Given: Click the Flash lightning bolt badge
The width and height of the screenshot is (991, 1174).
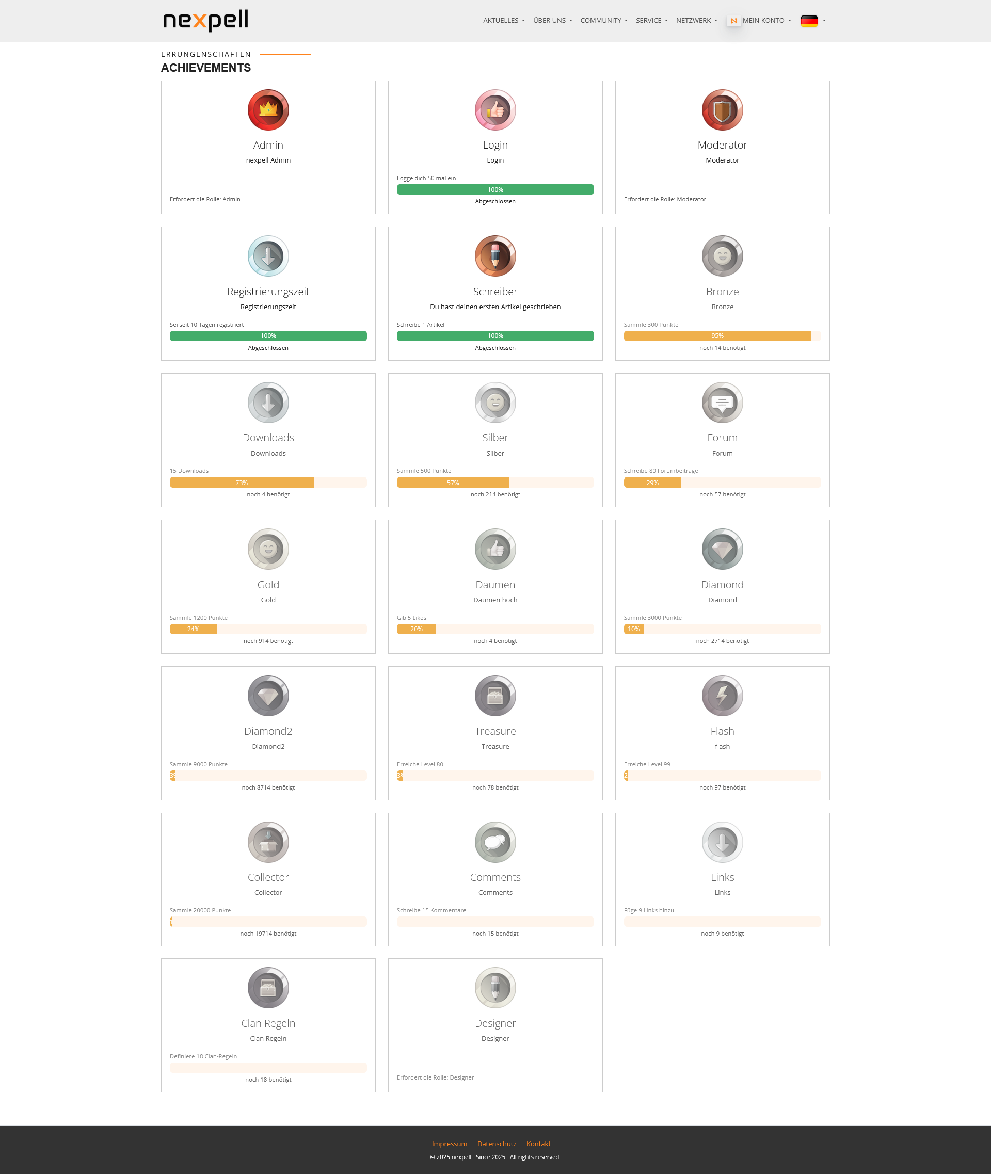Looking at the screenshot, I should click(722, 696).
